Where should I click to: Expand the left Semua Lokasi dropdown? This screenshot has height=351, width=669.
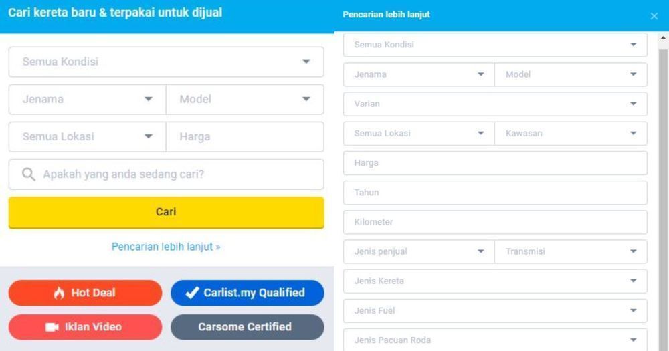coord(88,136)
